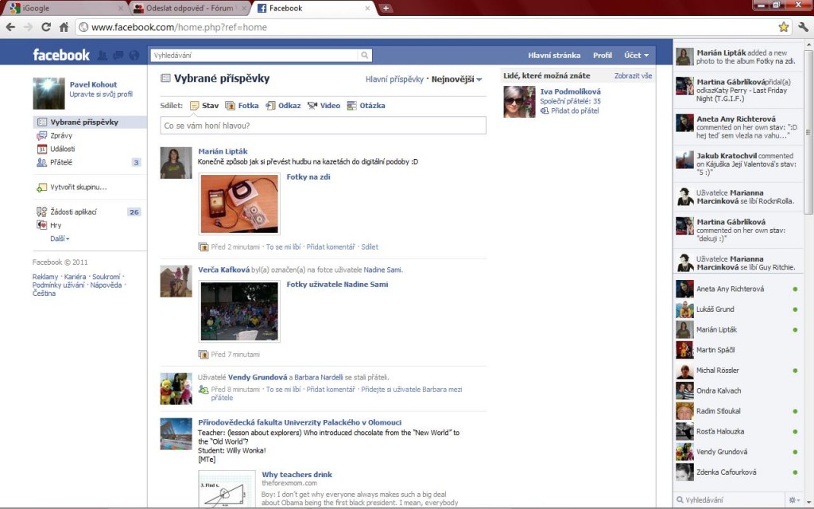
Task: Reload the page with the refresh icon
Action: [x=45, y=27]
